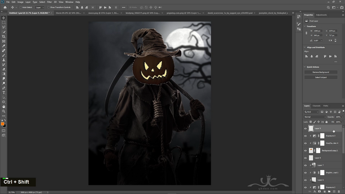The image size is (345, 194).
Task: Click the orange foreground color swatch
Action: pos(2,124)
